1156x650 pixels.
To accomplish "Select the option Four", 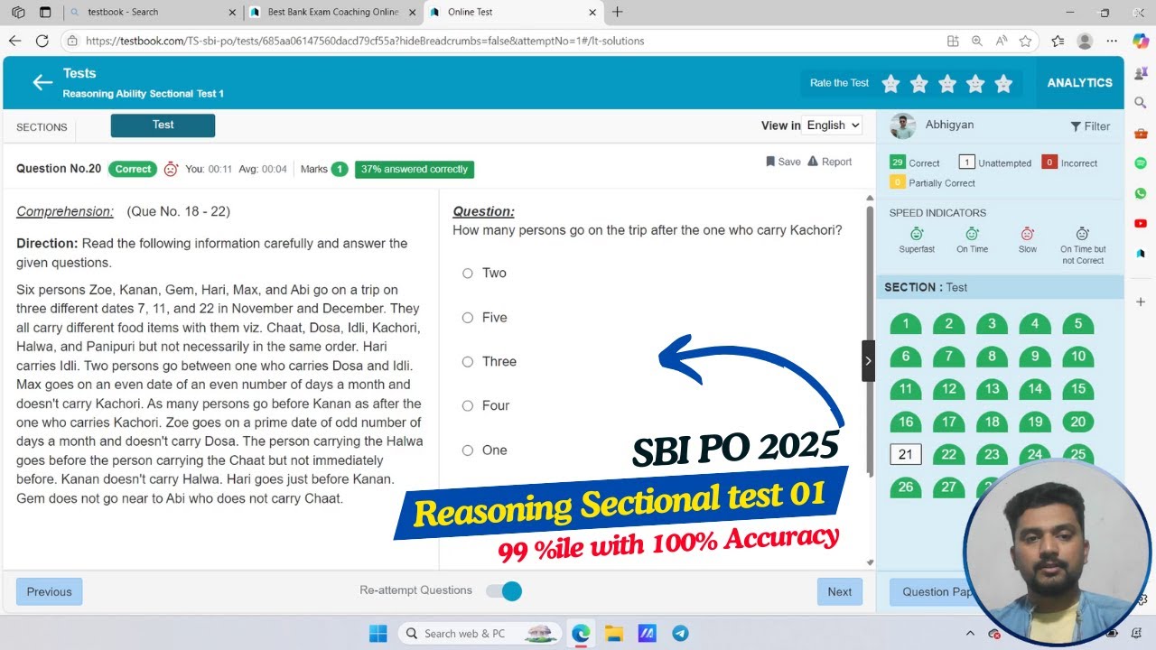I will [x=468, y=406].
